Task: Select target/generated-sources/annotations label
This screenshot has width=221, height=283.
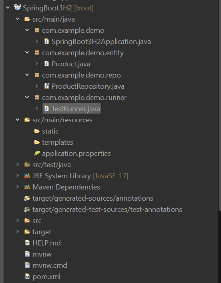Action: coord(93,198)
